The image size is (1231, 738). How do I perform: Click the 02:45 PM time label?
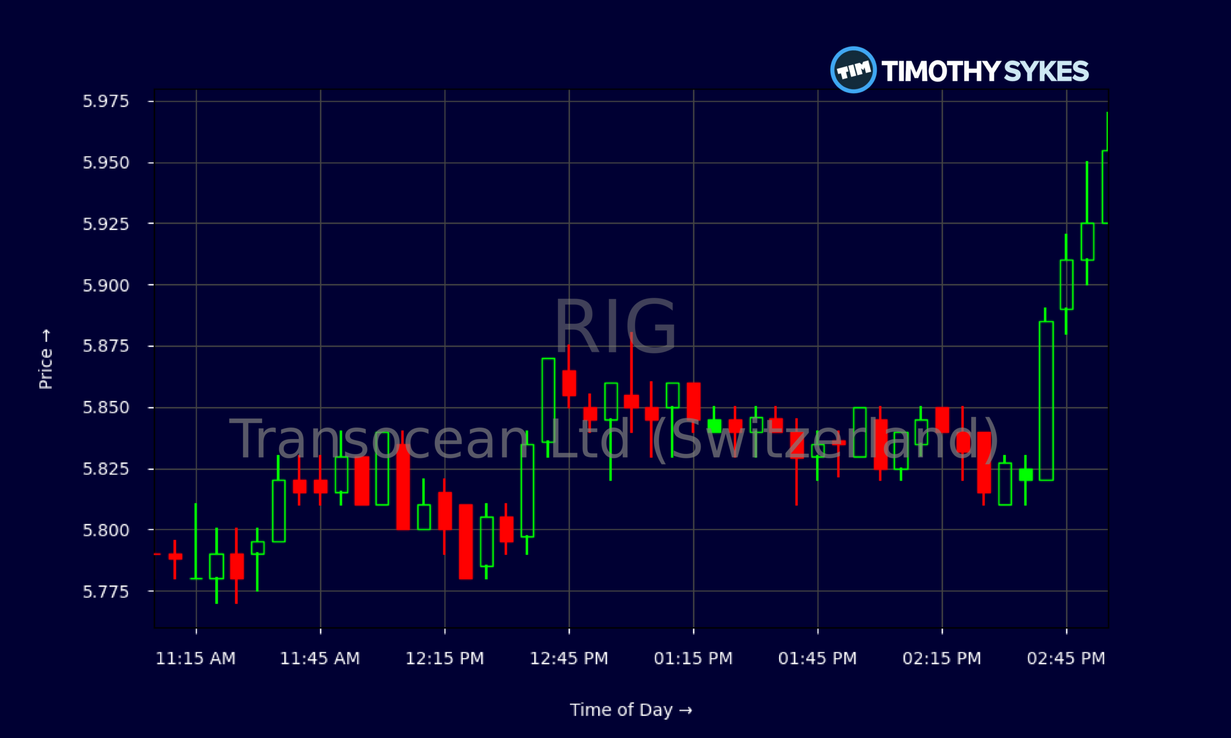click(1066, 658)
